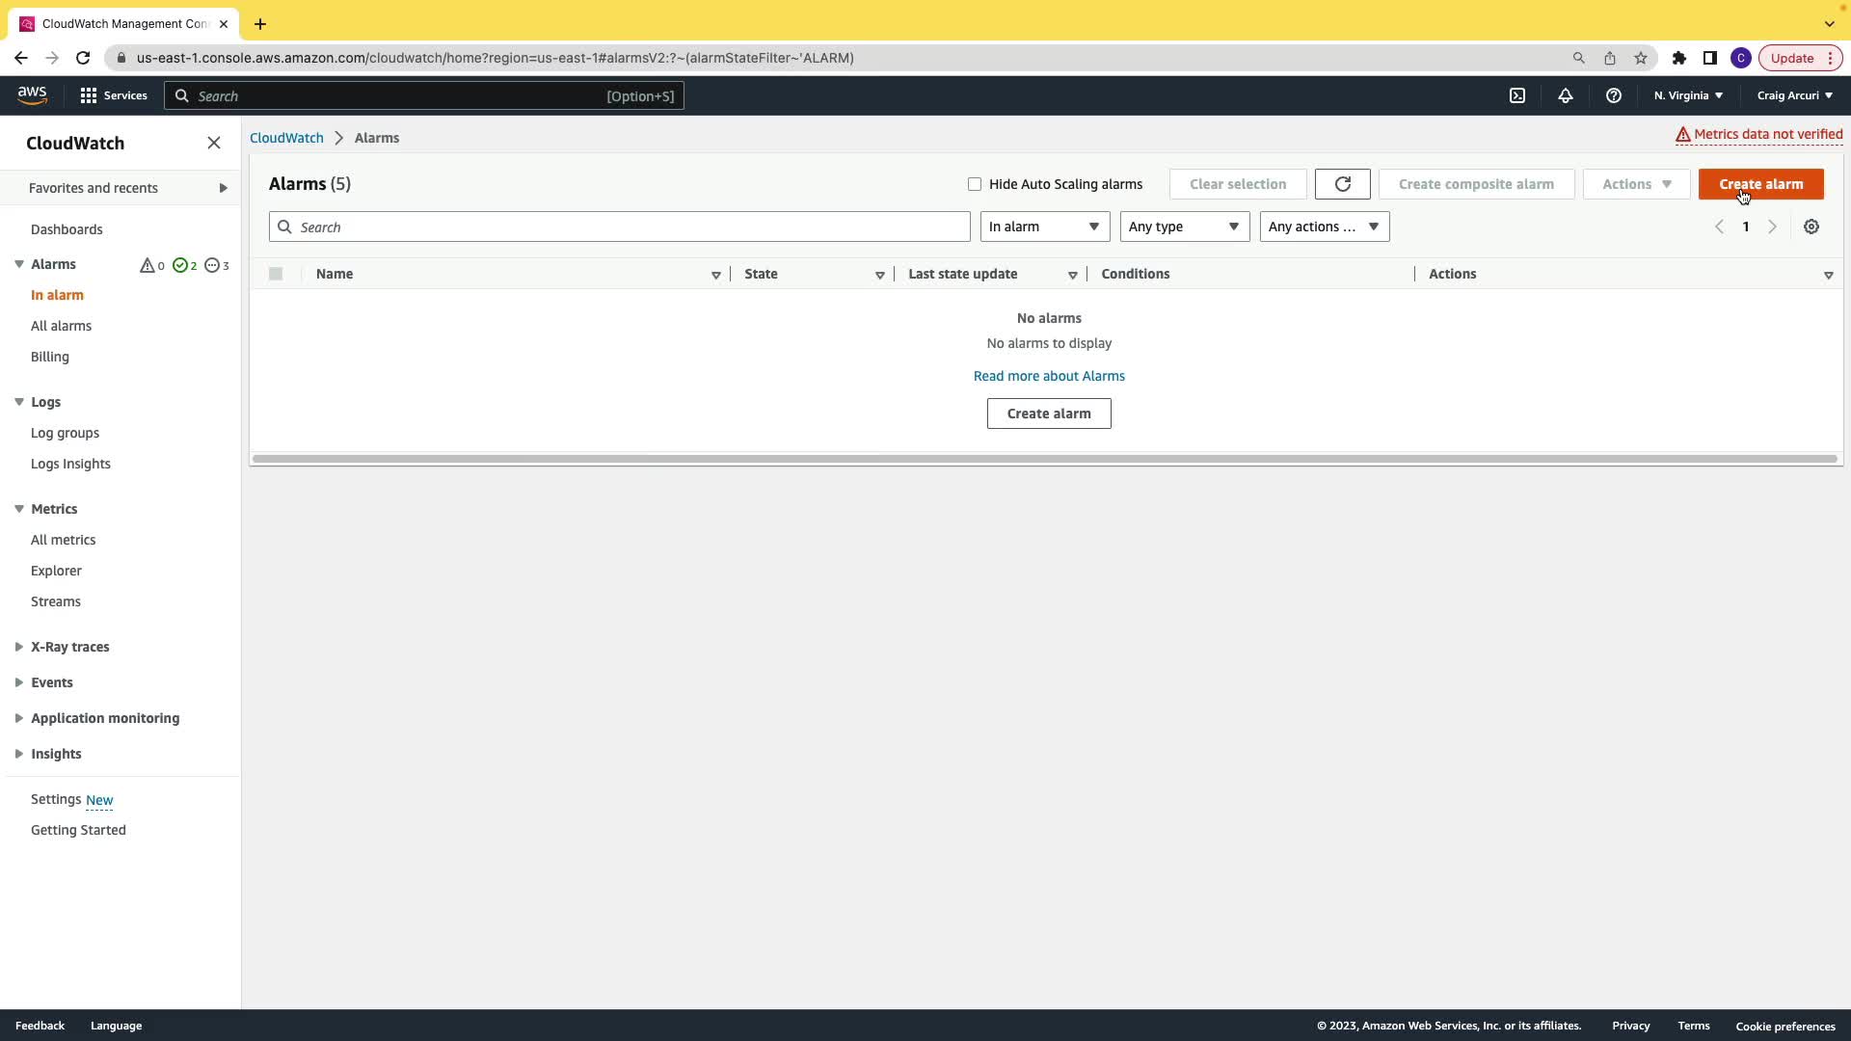Click the orange Create alarm button
This screenshot has height=1041, width=1851.
click(x=1760, y=184)
